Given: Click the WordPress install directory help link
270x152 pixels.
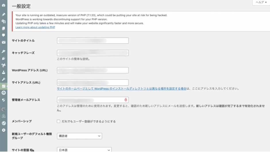Looking at the screenshot, I should pos(122,89).
